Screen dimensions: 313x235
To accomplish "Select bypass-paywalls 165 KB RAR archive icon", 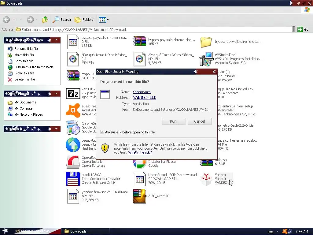I will click(x=139, y=41).
